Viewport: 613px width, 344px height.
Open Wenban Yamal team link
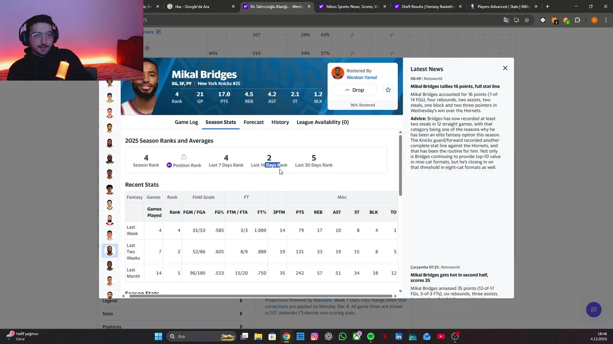coord(362,77)
